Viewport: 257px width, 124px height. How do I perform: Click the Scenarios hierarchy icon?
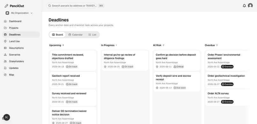tap(5, 55)
